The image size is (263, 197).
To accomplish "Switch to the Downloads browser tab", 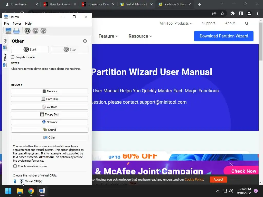I will click(19, 4).
